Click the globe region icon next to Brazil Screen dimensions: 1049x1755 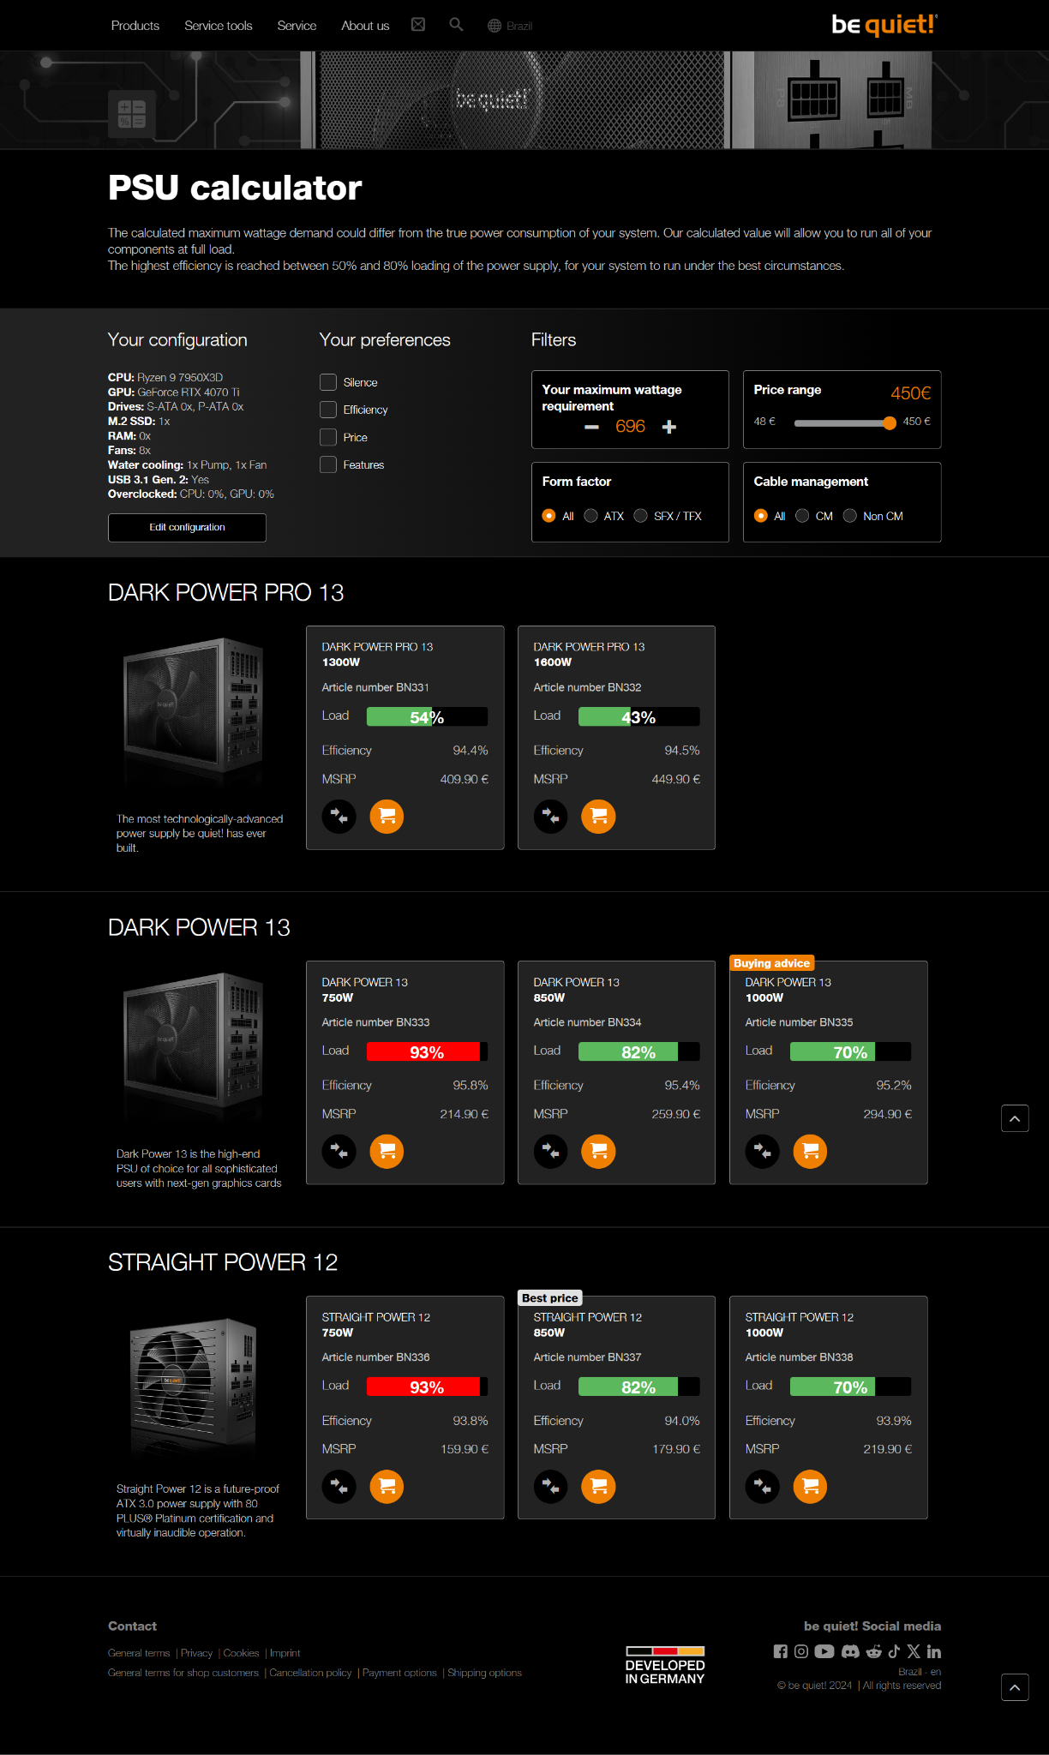[x=495, y=26]
